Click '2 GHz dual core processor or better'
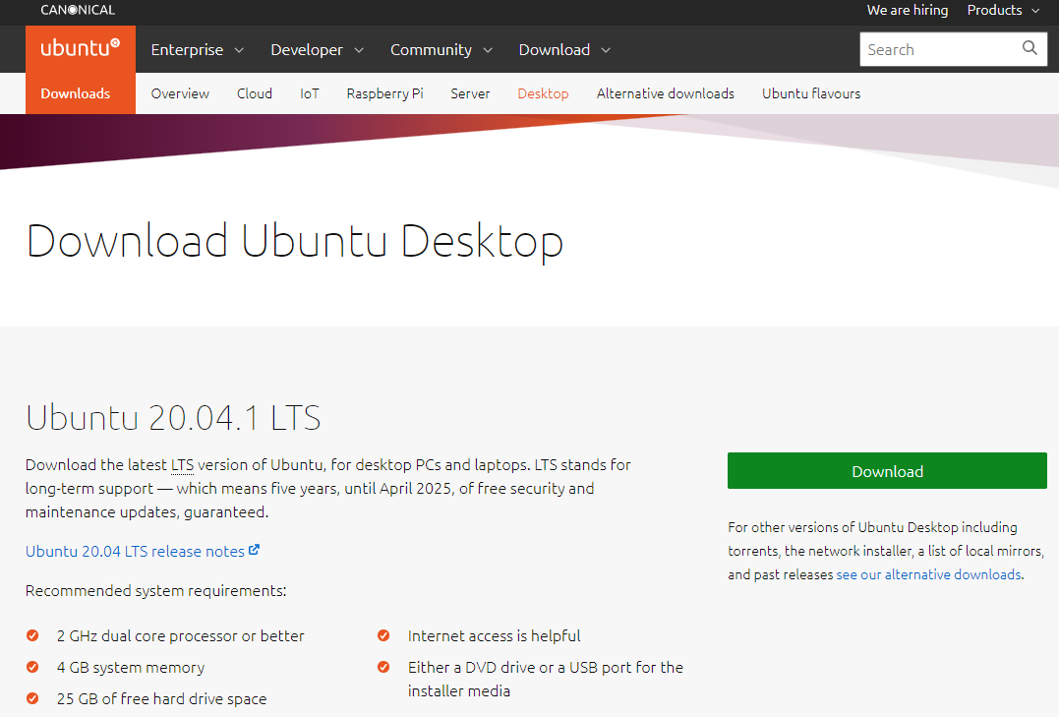 pyautogui.click(x=180, y=636)
